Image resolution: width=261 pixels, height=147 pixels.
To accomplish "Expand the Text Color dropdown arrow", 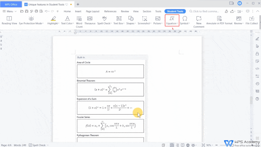I will (x=73, y=24).
